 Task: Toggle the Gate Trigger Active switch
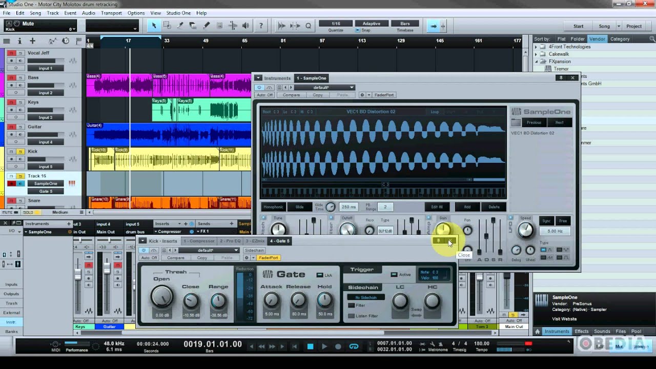pos(394,275)
